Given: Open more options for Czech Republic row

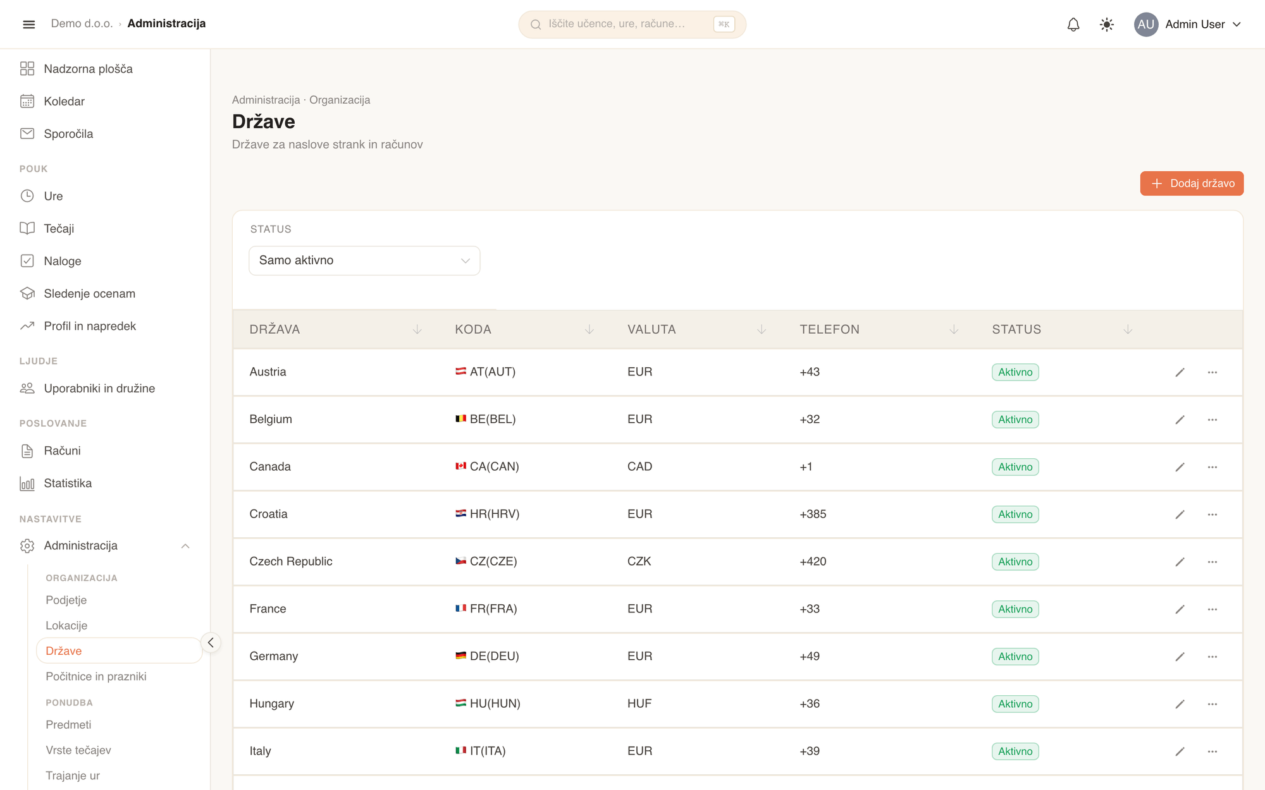Looking at the screenshot, I should pyautogui.click(x=1212, y=562).
